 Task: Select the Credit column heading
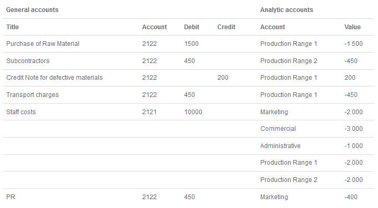tap(226, 27)
